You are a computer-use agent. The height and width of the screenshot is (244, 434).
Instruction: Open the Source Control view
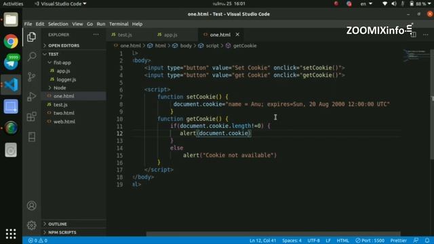tap(32, 77)
